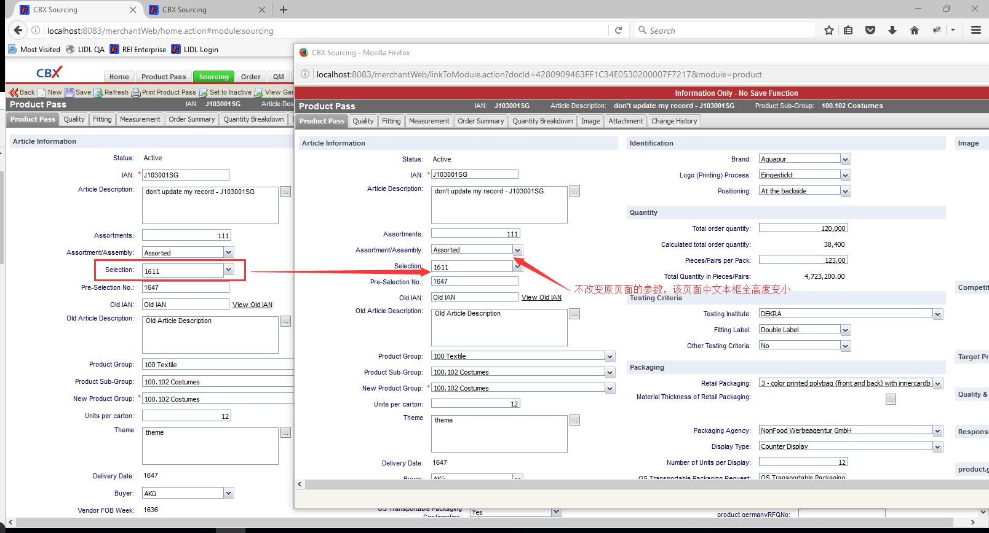Expand Selection dropdown in main window
989x533 pixels.
click(x=229, y=270)
